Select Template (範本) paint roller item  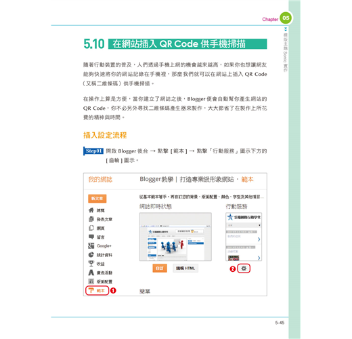click(97, 290)
